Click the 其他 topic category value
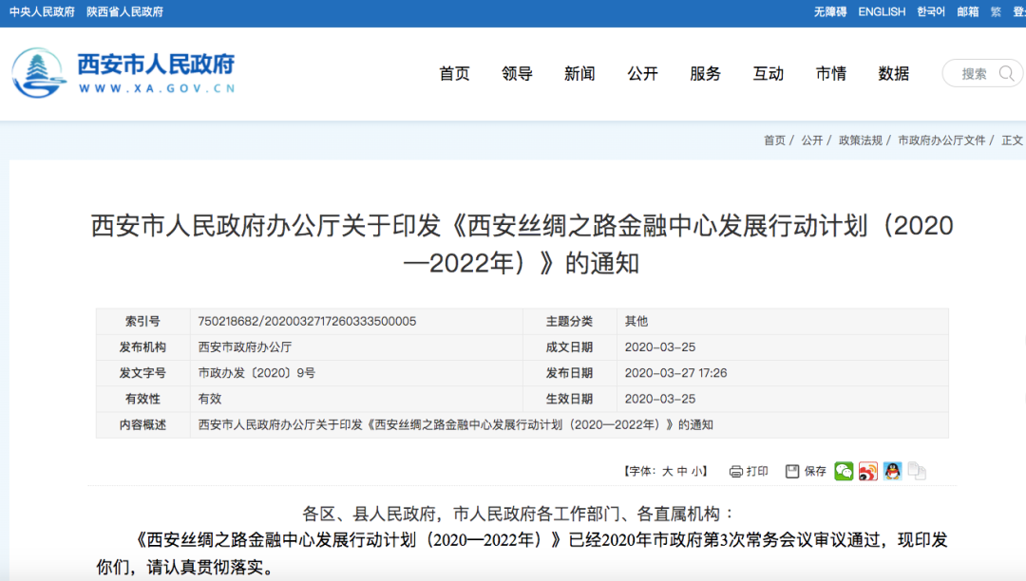 pyautogui.click(x=636, y=321)
